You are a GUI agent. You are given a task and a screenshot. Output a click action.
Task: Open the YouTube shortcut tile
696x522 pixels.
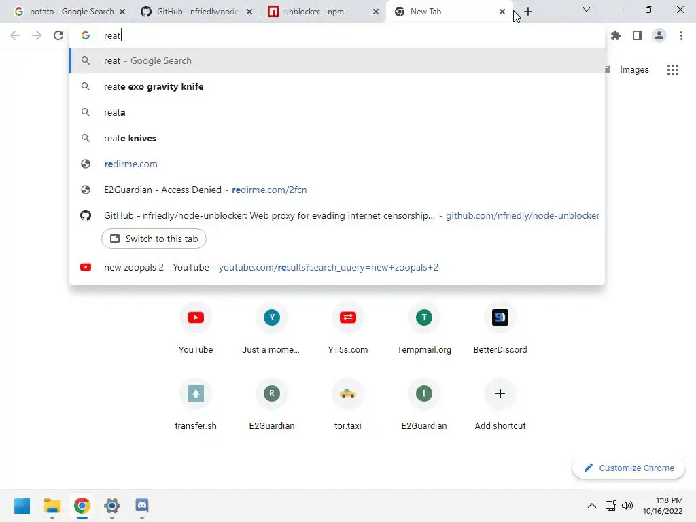point(195,329)
